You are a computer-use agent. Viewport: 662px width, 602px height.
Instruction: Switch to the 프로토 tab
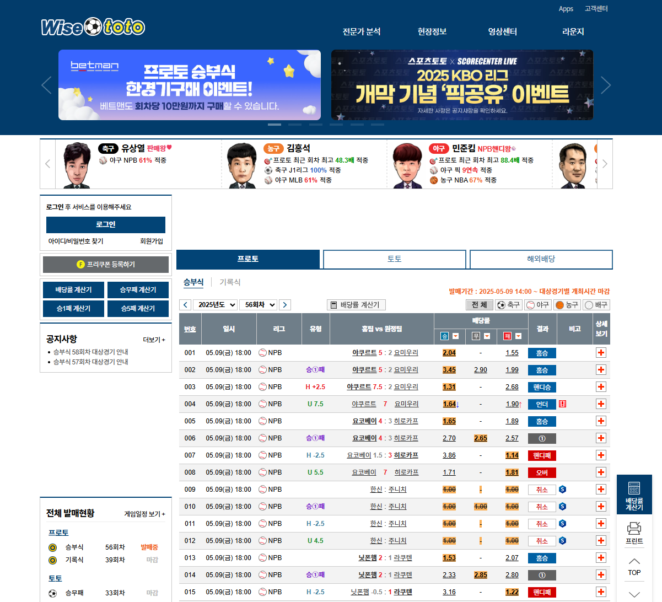(x=248, y=259)
